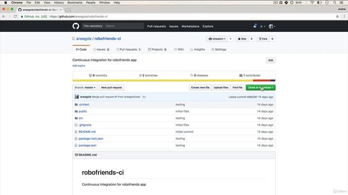Click the browser address bar URL
The width and height of the screenshot is (348, 195).
[x=78, y=17]
